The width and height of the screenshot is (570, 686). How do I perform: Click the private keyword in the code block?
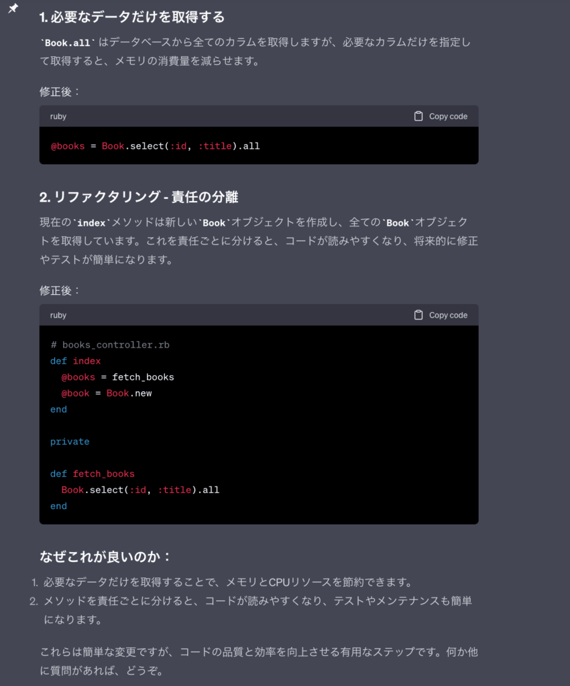point(69,441)
